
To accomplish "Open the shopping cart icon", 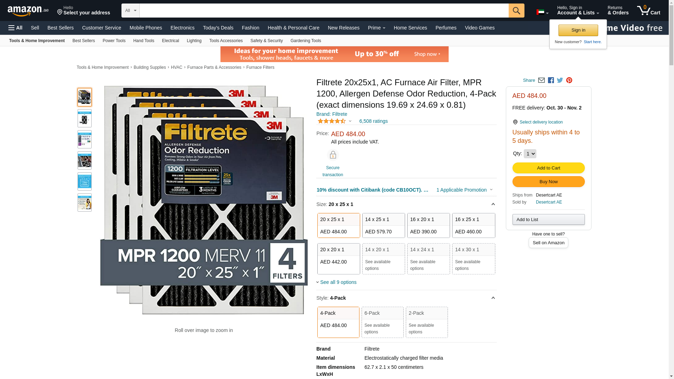I will (649, 11).
